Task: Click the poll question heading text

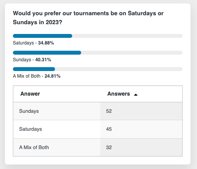Action: (x=88, y=18)
